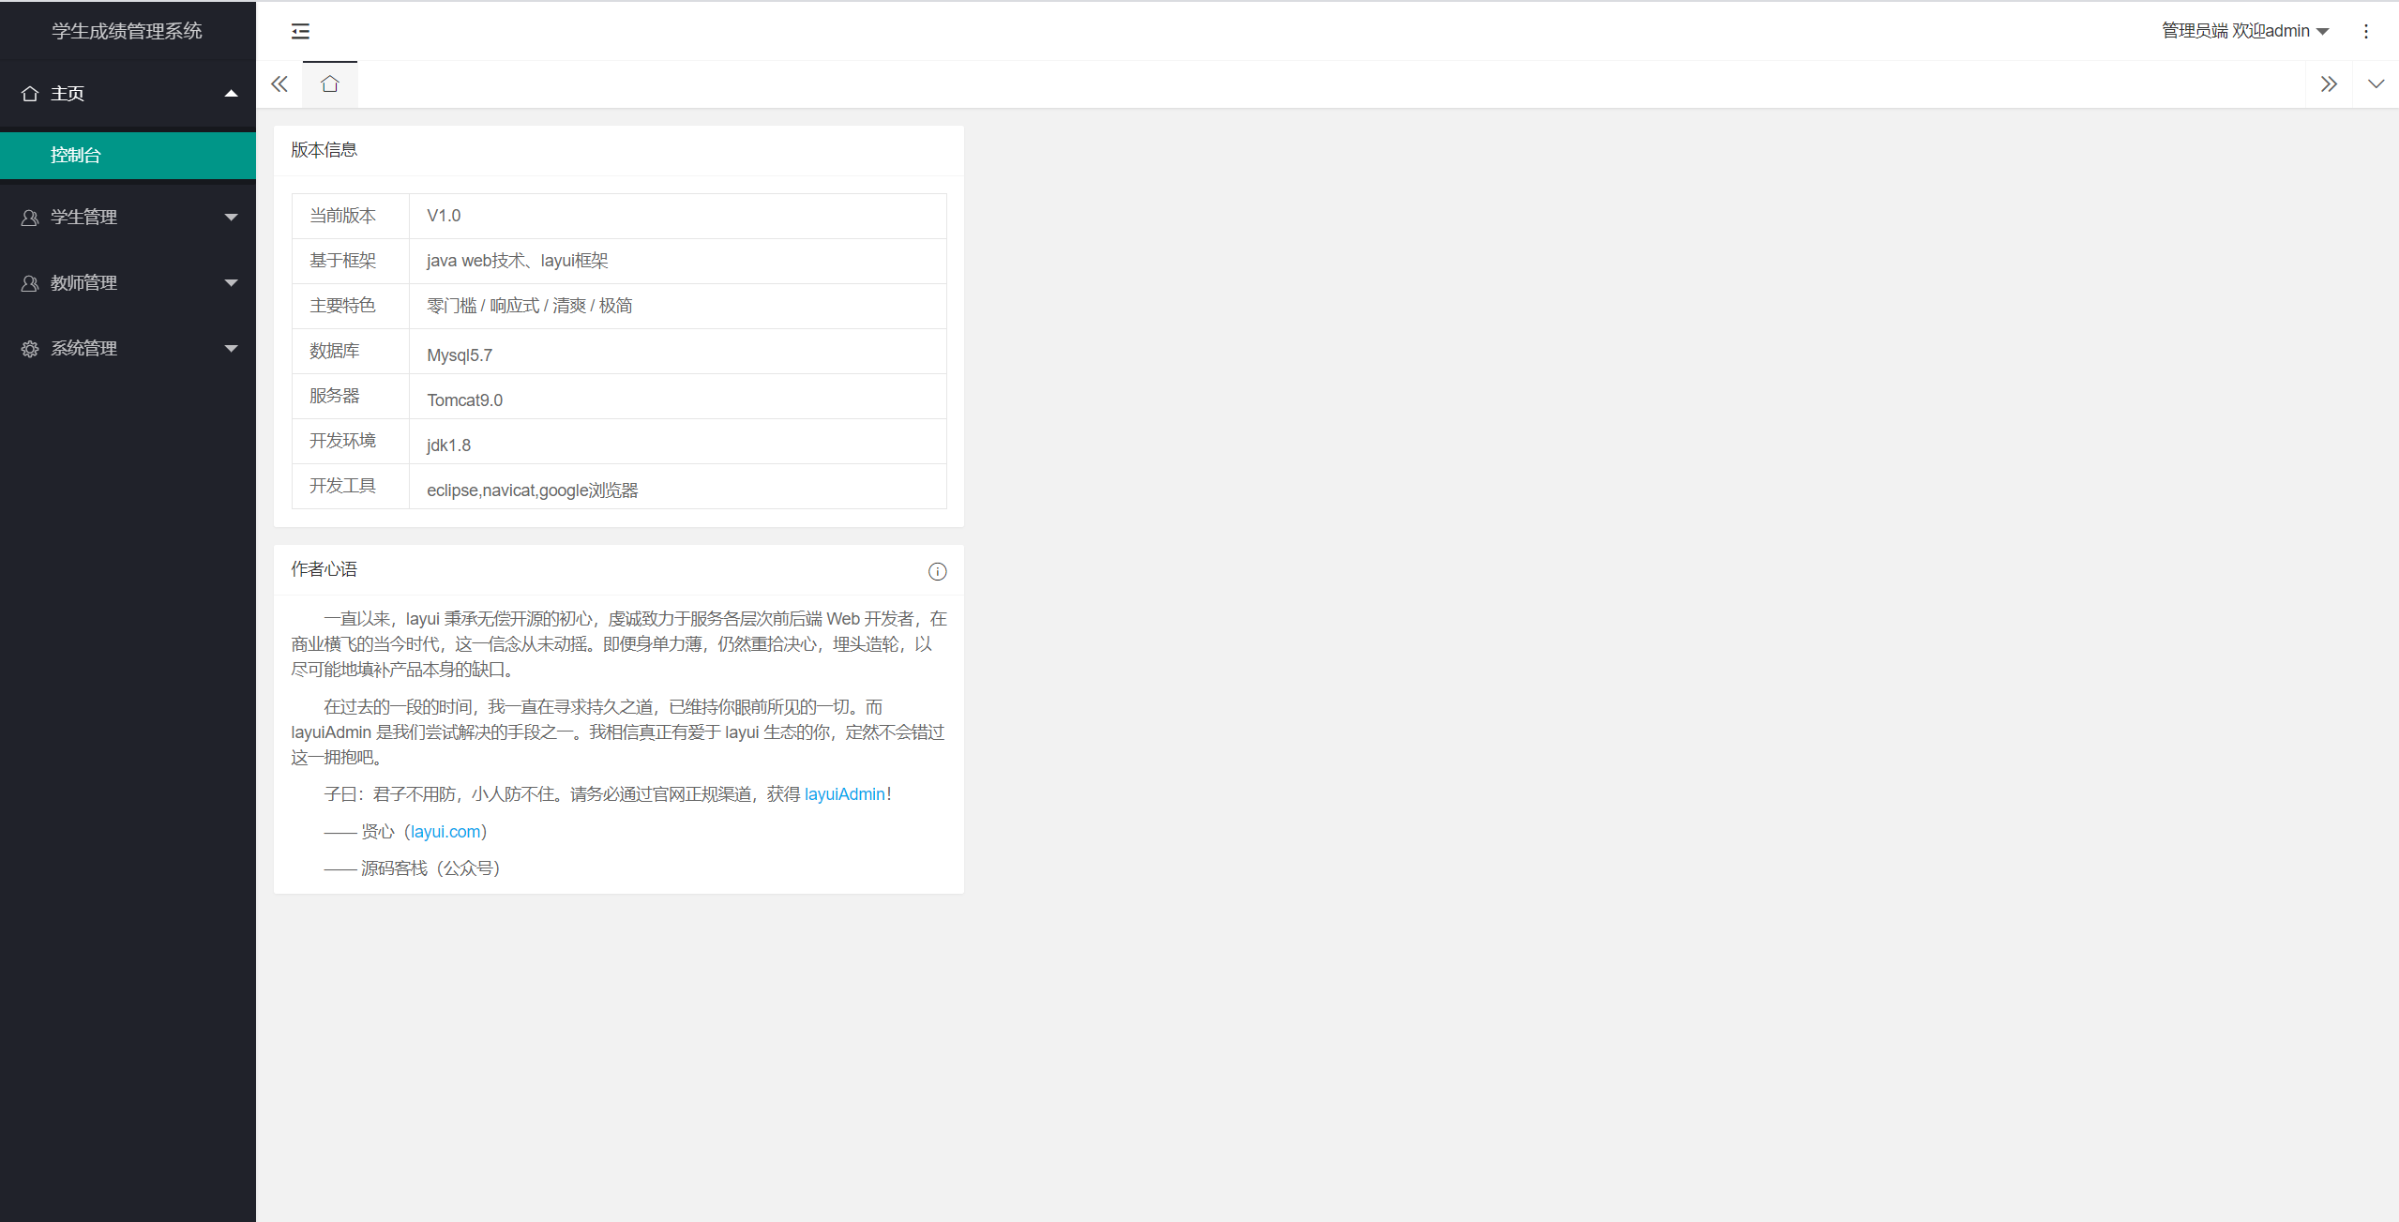
Task: Click the 系统管理 gear icon
Action: pos(30,349)
